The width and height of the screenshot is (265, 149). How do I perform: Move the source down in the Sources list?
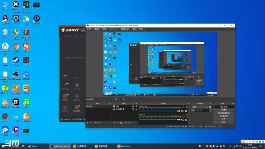click(129, 123)
